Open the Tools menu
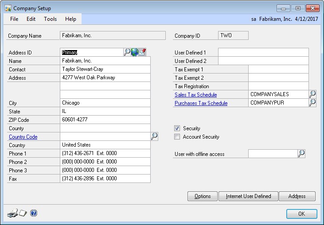 click(x=50, y=19)
